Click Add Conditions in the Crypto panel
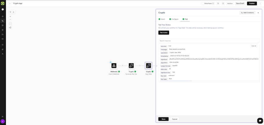 coord(247,13)
